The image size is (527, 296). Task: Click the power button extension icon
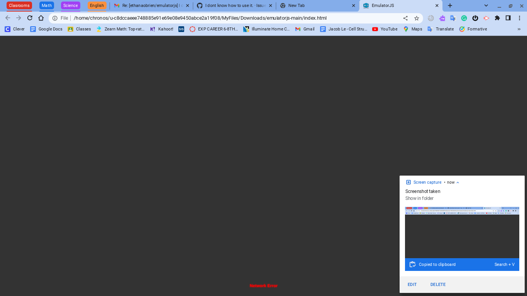click(x=475, y=18)
